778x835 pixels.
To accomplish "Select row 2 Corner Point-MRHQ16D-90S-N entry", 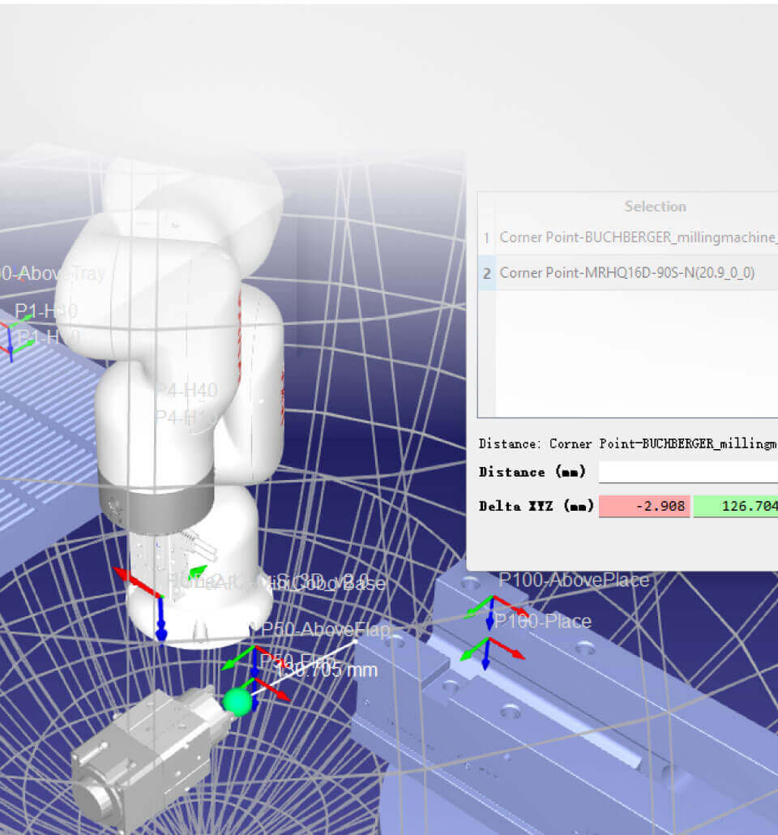I will tap(626, 273).
